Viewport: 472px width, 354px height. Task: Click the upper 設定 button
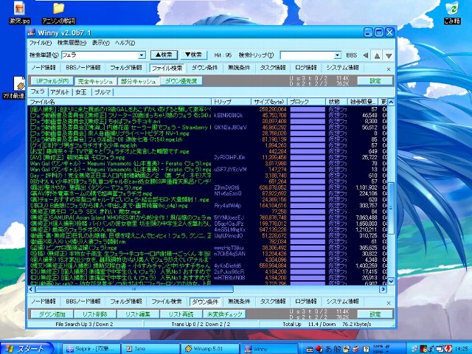point(375,81)
